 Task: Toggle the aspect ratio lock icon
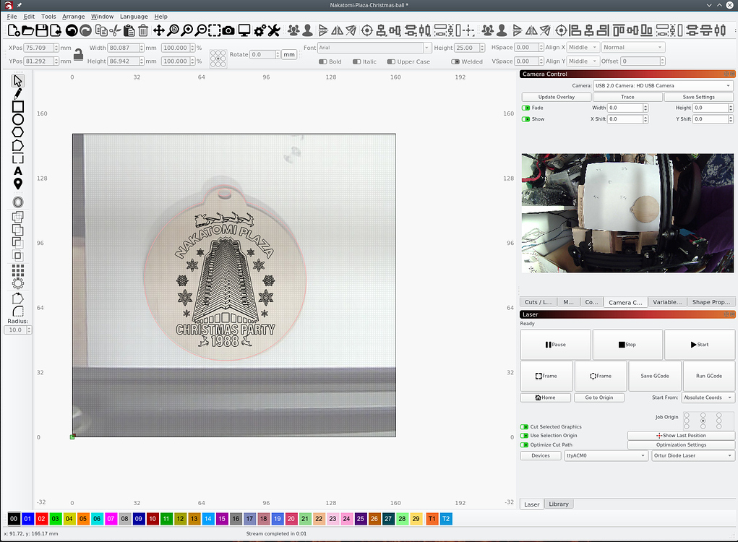[x=79, y=54]
